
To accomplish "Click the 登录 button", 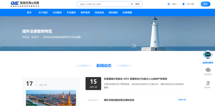I will (x=205, y=4).
